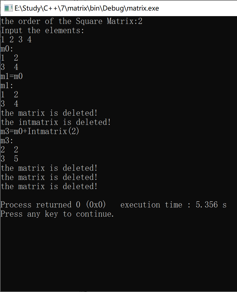The width and height of the screenshot is (237, 292).
Task: Click the 'the order of the Square Matrix:2' line
Action: coord(72,21)
